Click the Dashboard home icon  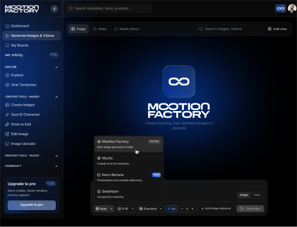[x=7, y=26]
